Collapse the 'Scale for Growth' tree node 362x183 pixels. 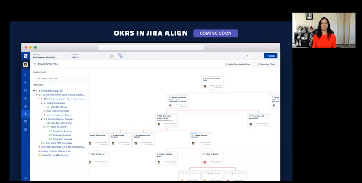tap(45, 127)
